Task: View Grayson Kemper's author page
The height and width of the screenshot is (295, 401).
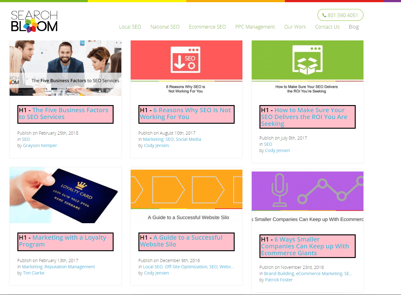Action: [40, 145]
